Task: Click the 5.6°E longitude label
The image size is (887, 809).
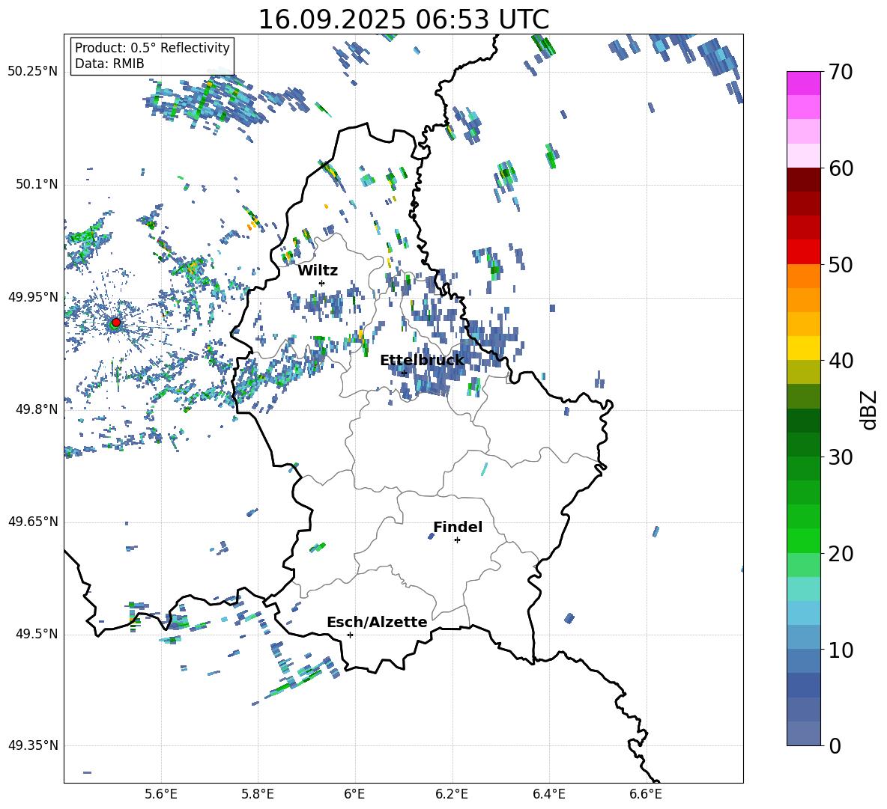Action: point(161,795)
